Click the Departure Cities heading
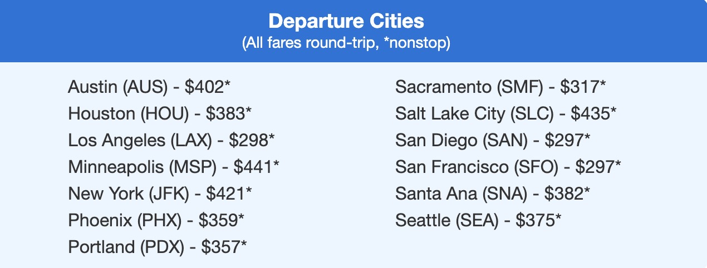The height and width of the screenshot is (268, 707). click(x=346, y=22)
